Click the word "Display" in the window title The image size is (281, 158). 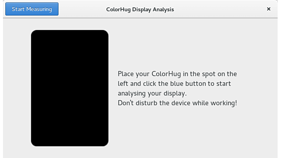click(x=142, y=9)
